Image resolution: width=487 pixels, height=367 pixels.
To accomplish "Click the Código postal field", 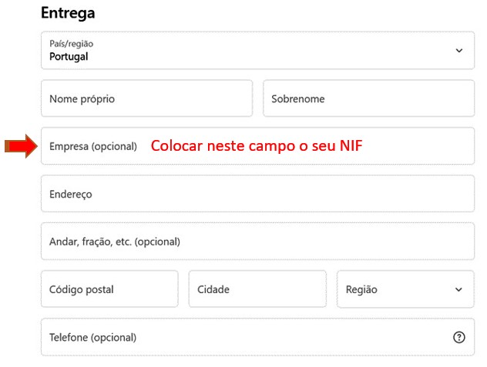I will click(109, 289).
